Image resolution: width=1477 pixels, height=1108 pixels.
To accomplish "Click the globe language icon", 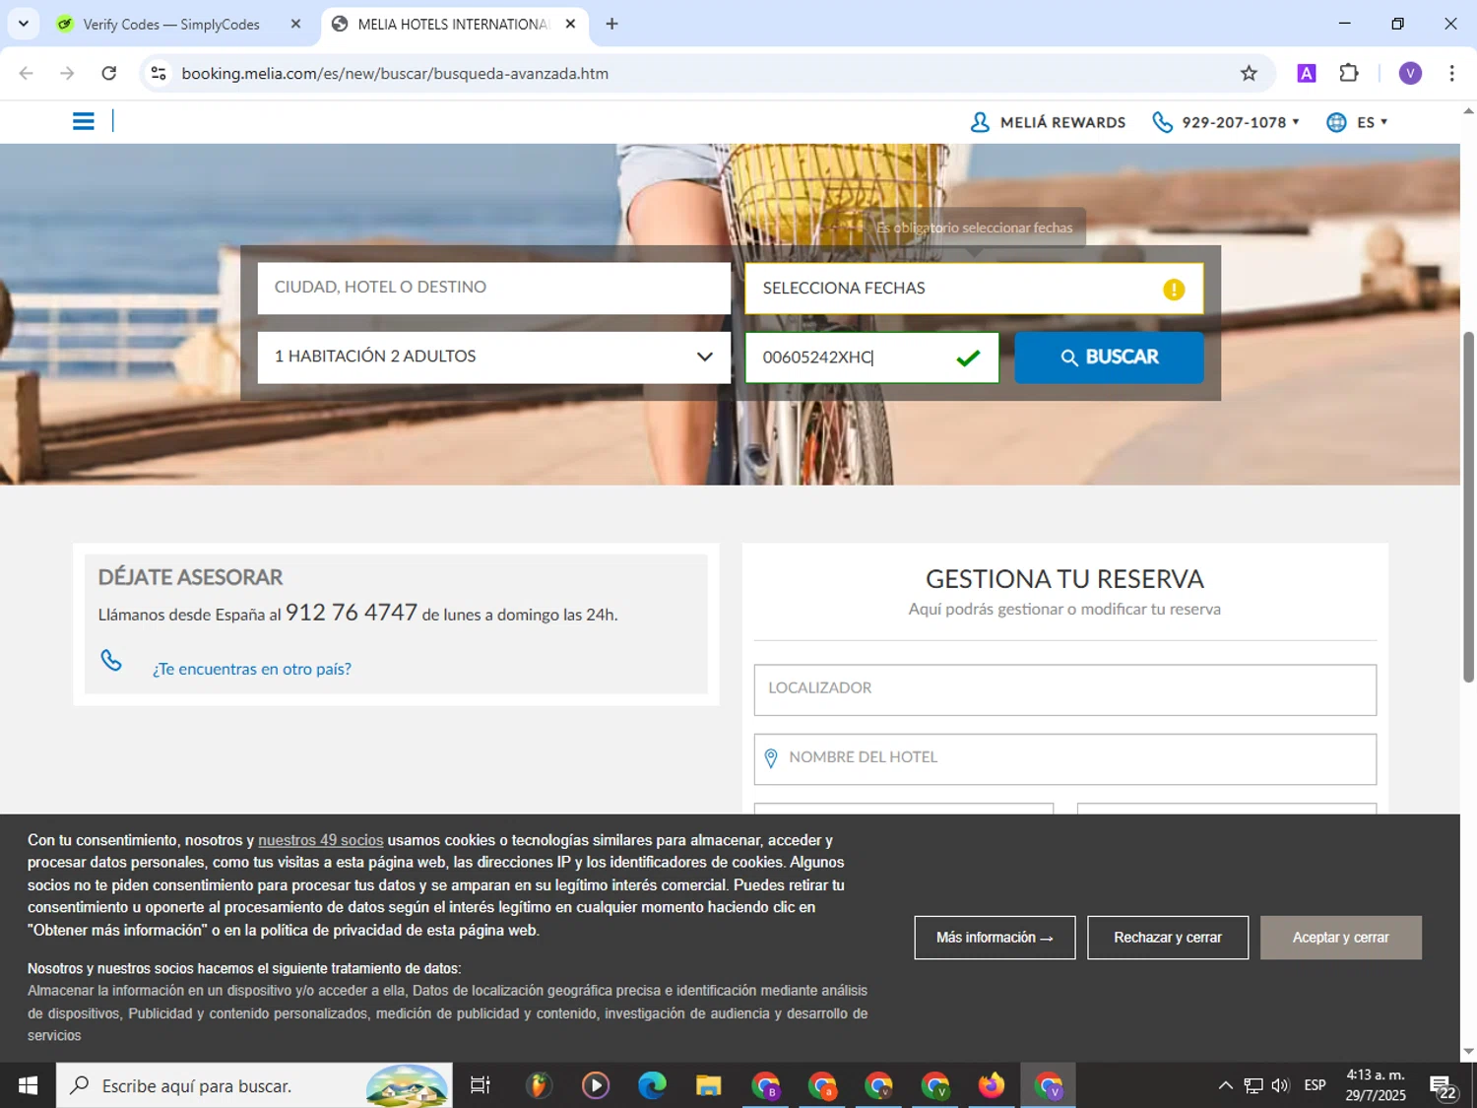I will point(1336,122).
